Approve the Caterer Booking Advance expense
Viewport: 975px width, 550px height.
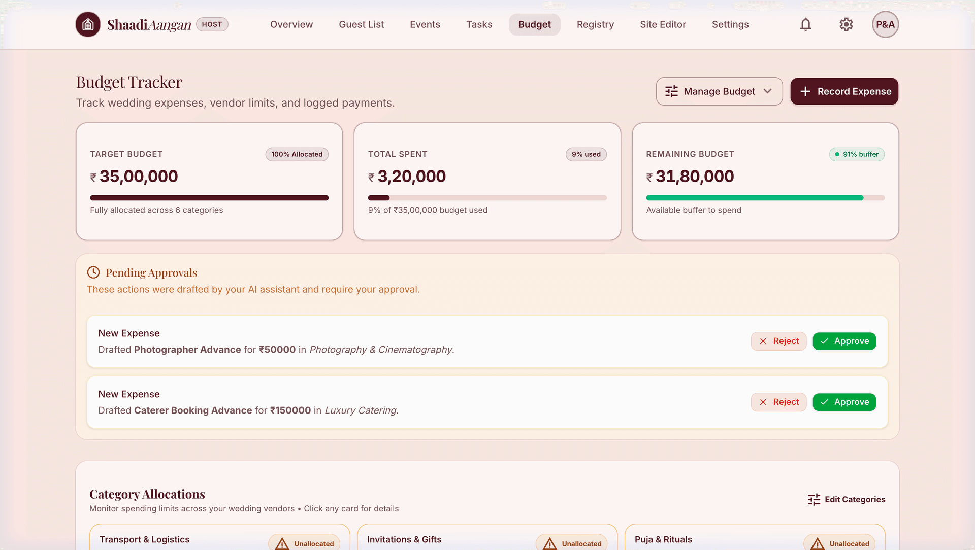(844, 402)
